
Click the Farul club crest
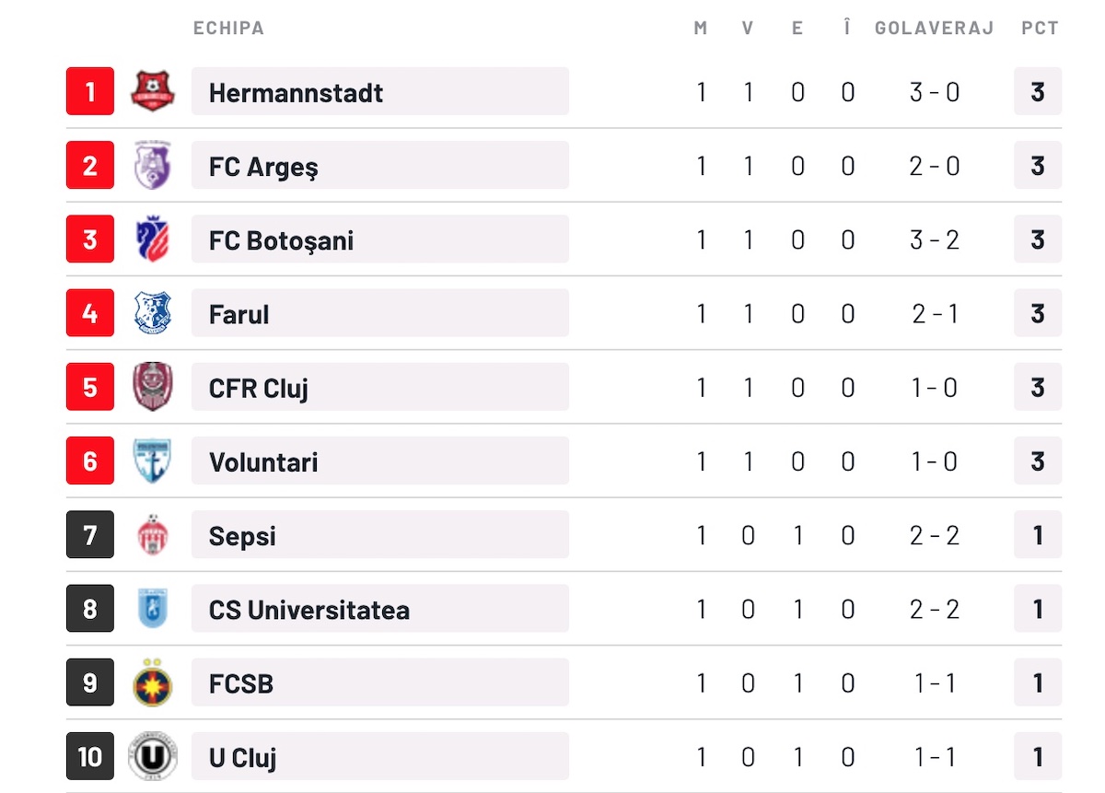click(153, 313)
